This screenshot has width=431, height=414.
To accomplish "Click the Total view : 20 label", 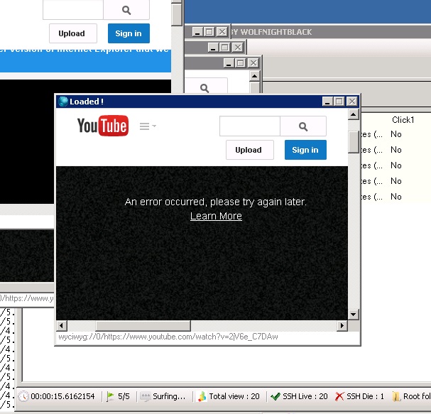I will tap(234, 396).
